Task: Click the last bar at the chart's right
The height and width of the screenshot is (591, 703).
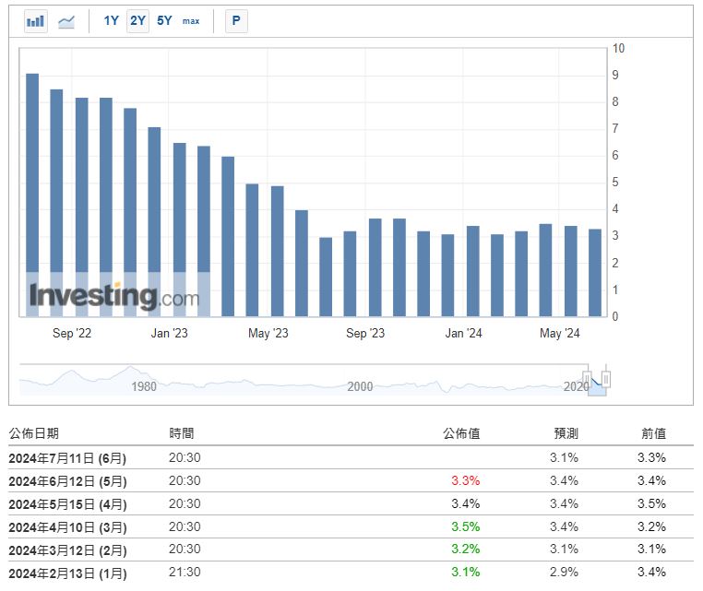Action: pos(595,272)
